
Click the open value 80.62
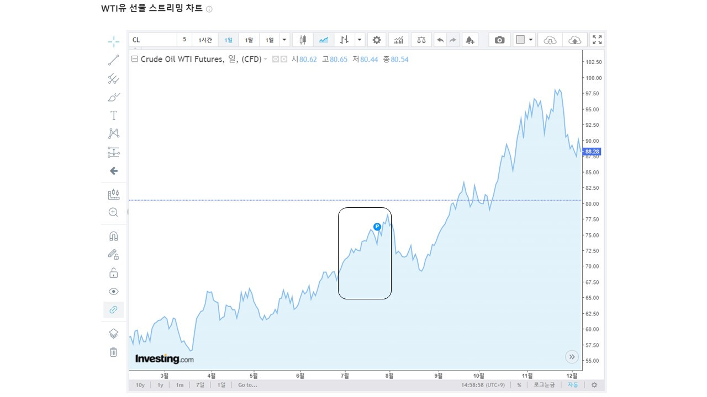click(308, 59)
